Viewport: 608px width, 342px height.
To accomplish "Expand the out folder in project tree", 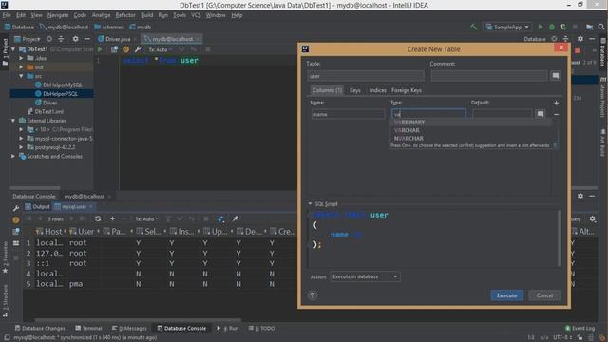I will [x=21, y=67].
